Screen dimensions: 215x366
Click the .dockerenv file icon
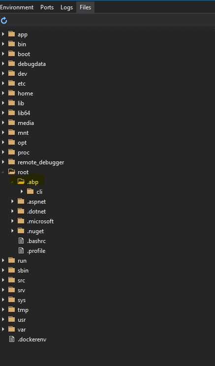point(12,339)
